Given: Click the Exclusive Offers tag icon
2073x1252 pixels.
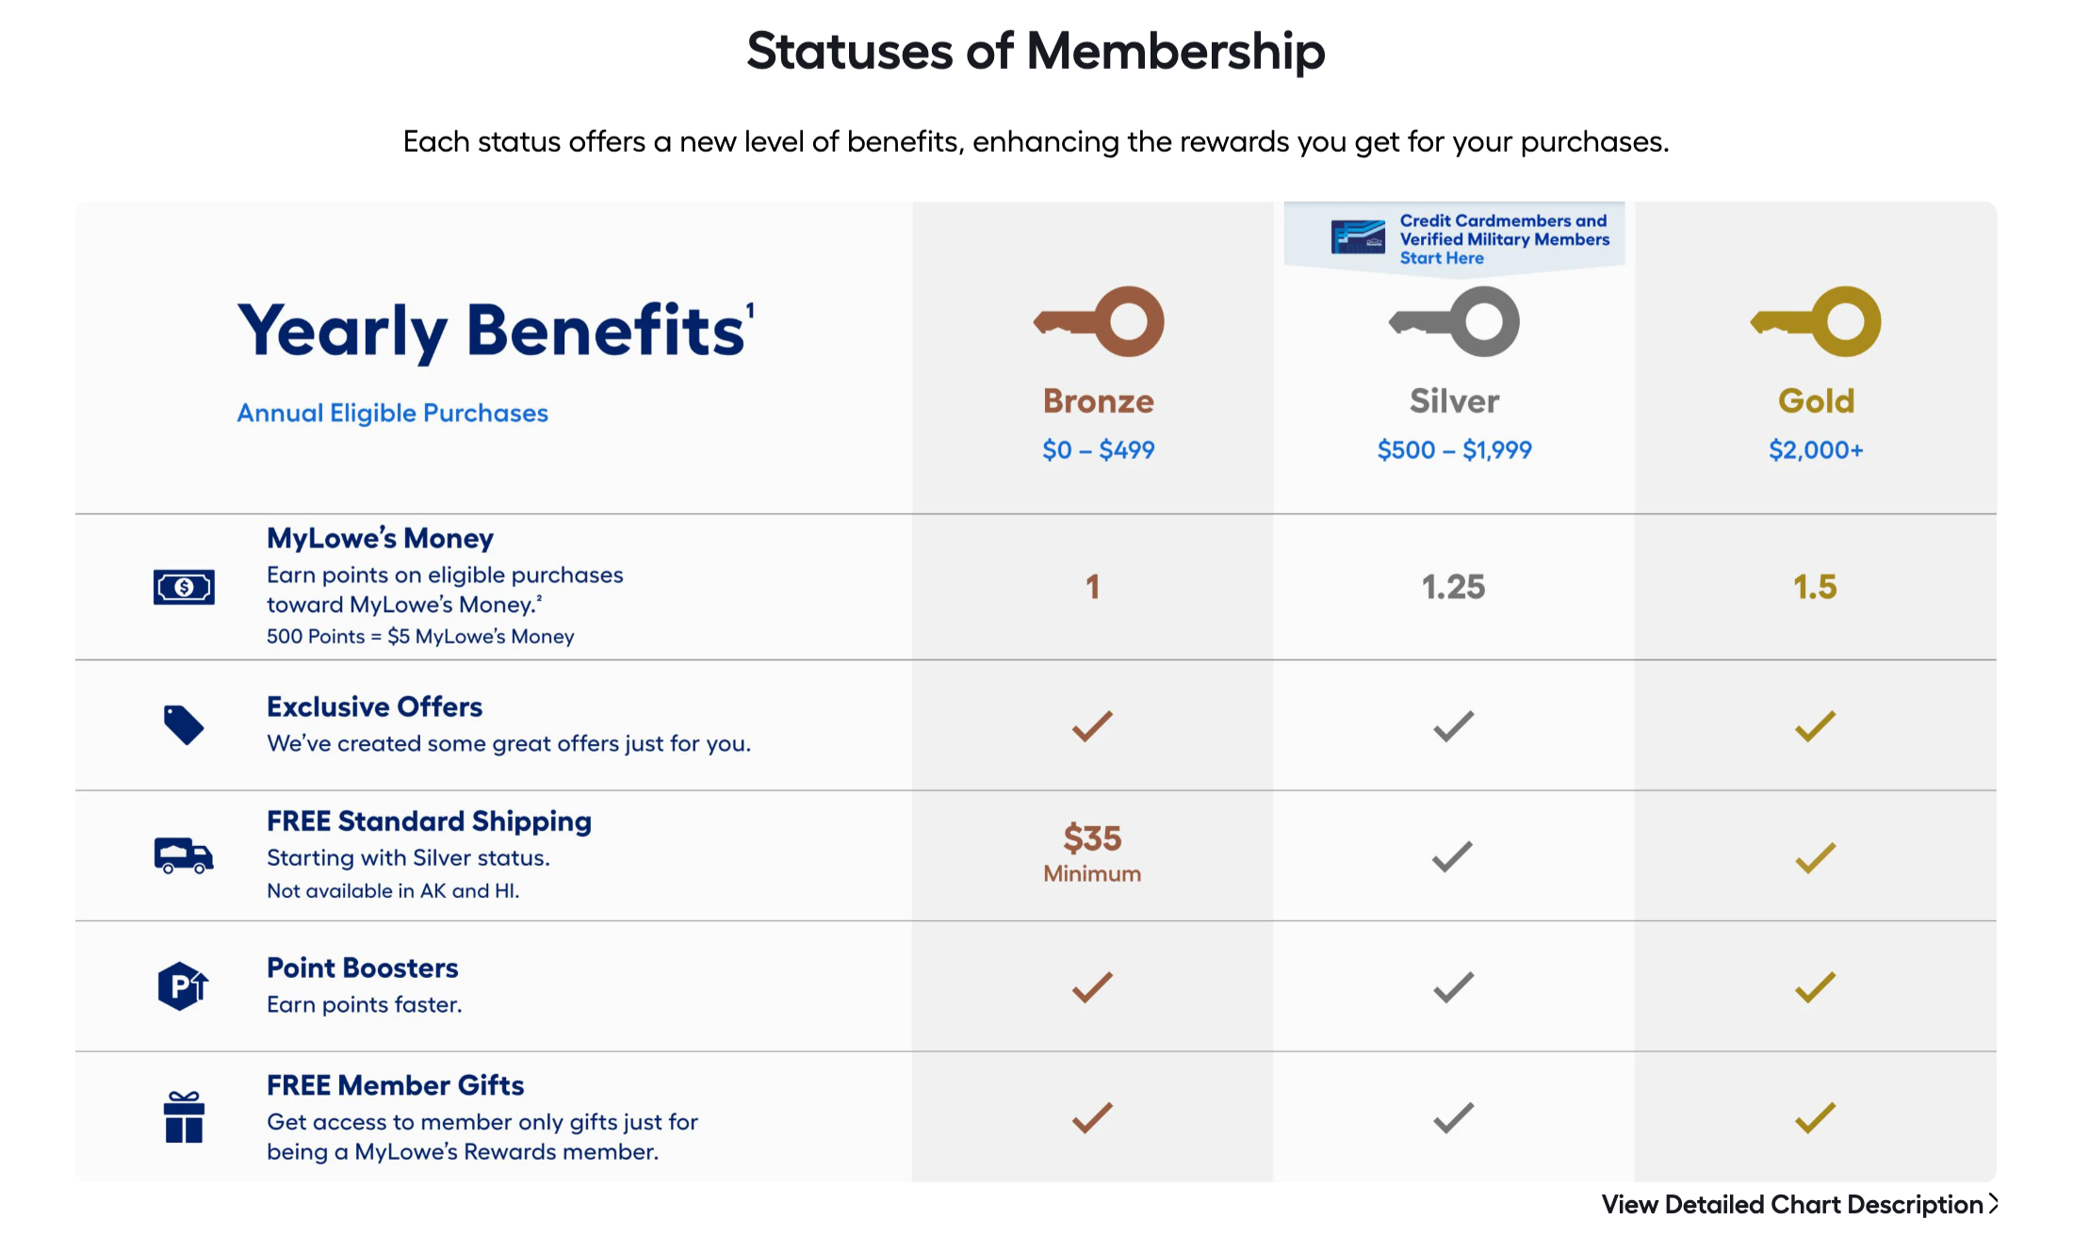Looking at the screenshot, I should pyautogui.click(x=184, y=724).
